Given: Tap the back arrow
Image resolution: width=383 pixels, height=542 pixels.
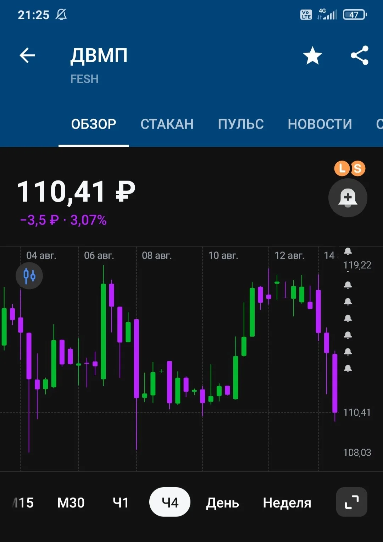Looking at the screenshot, I should (27, 55).
